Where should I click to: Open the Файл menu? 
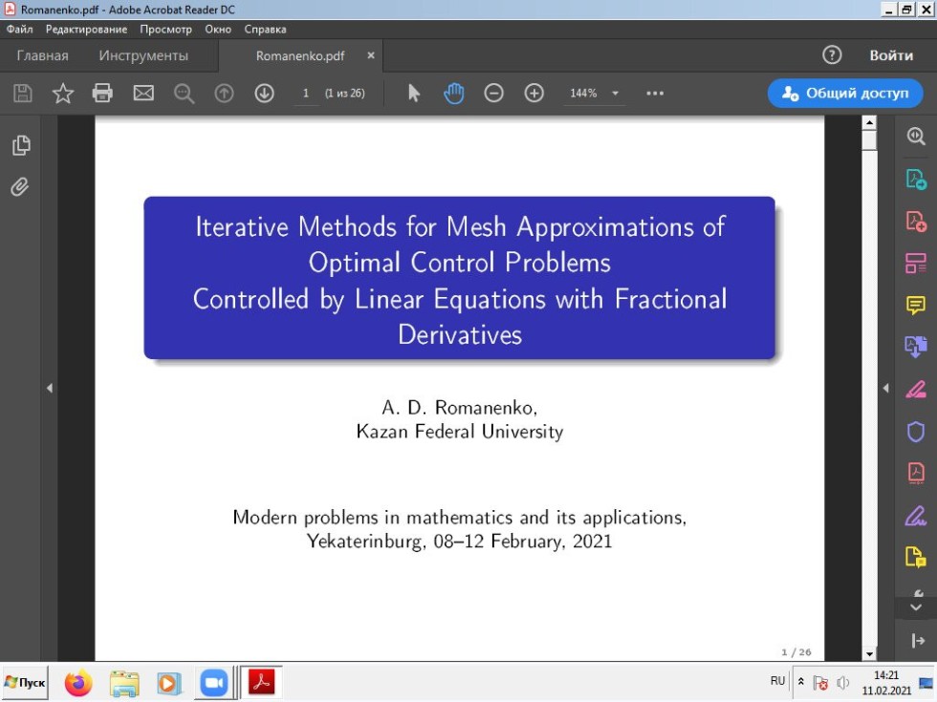coord(19,30)
